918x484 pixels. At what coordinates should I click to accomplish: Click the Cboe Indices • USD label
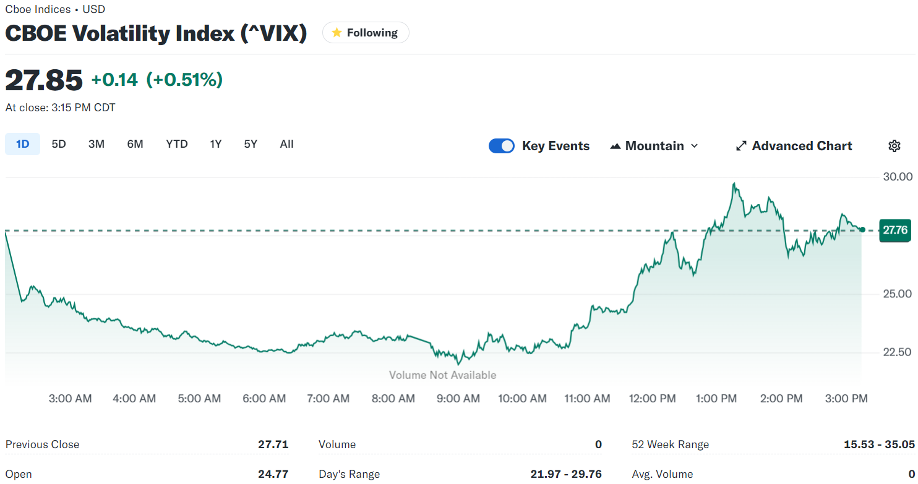(x=55, y=9)
